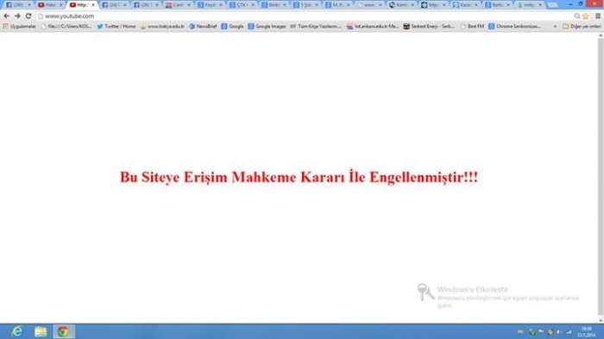Click the volume speaker icon in system tray
The image size is (604, 339).
click(559, 332)
